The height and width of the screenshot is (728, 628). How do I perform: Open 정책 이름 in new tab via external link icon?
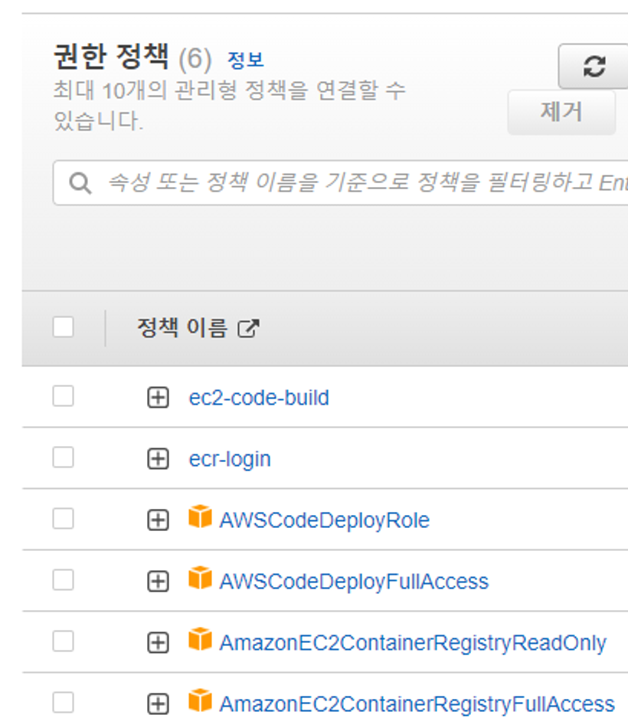point(250,327)
